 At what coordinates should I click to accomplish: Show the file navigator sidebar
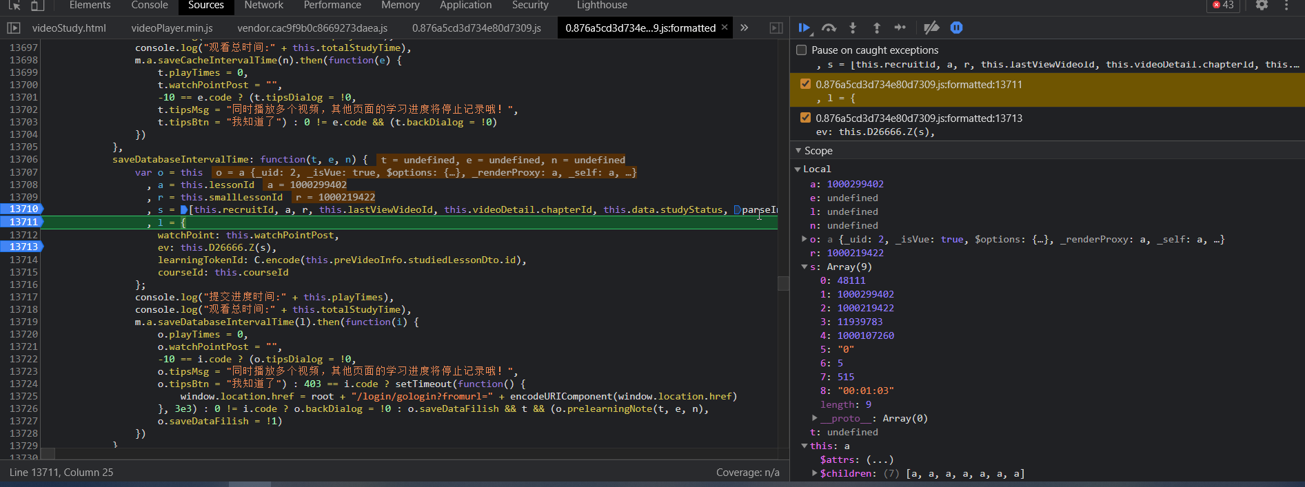point(13,28)
